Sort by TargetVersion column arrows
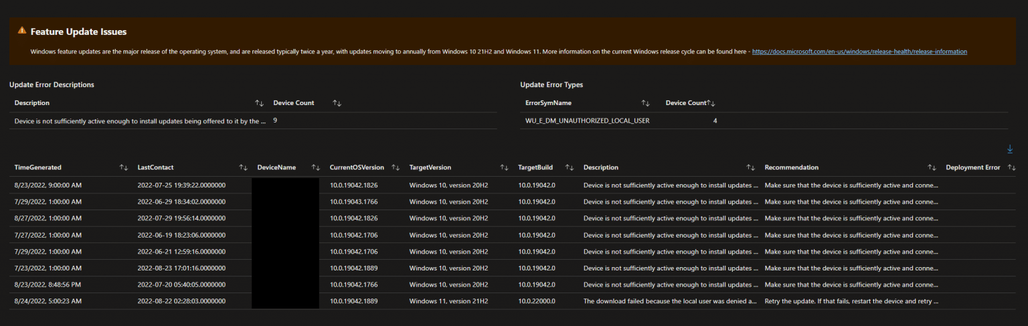Viewport: 1028px width, 326px height. click(x=504, y=167)
